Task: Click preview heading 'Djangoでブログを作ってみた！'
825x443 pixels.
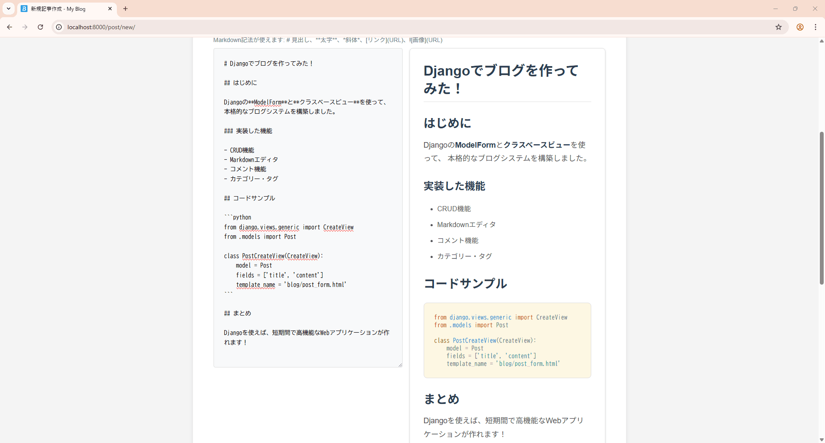Action: 501,79
